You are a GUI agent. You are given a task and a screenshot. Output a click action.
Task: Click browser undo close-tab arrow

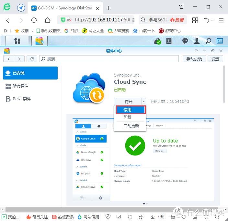(x=206, y=20)
